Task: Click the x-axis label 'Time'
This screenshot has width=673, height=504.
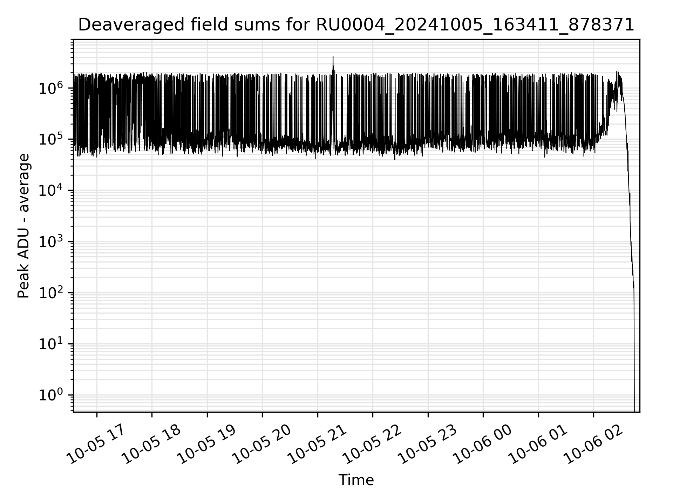Action: [356, 480]
